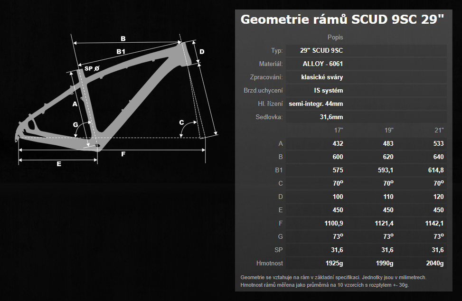Click the "17"" size column header
The height and width of the screenshot is (301, 462).
(x=338, y=130)
